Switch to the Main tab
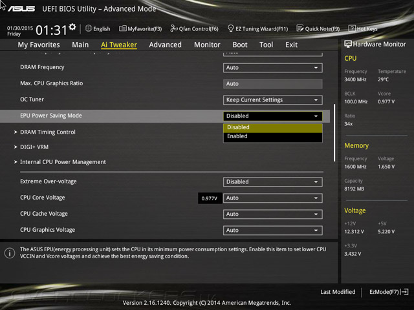This screenshot has width=414, height=310. 80,45
